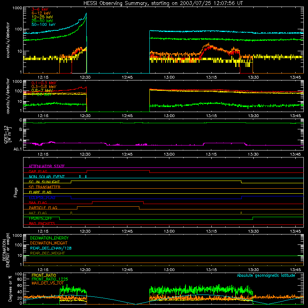Click the B class tick label on GOES panel
This screenshot has height=308, width=308.
(21, 130)
